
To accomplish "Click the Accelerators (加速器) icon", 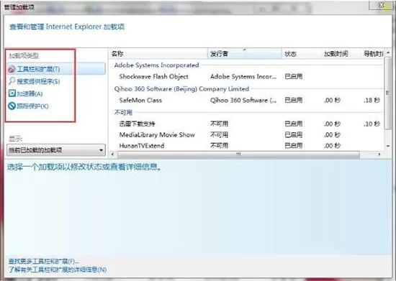I will point(12,93).
